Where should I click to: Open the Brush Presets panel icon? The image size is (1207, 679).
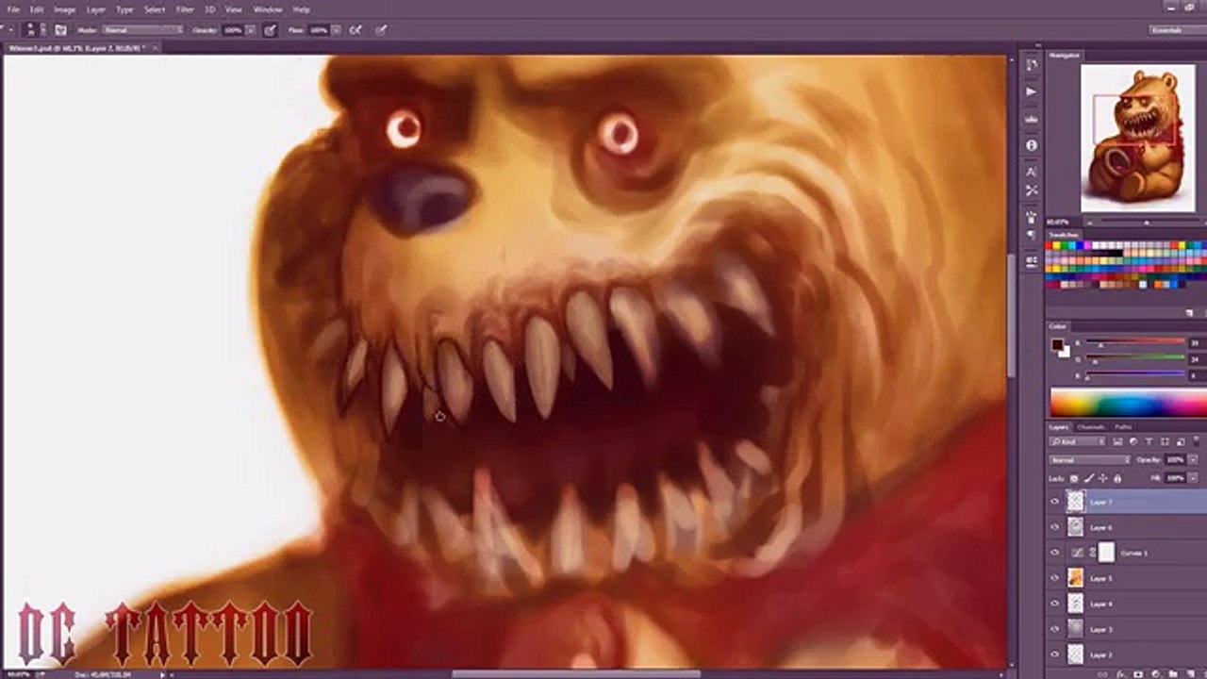point(1031,218)
